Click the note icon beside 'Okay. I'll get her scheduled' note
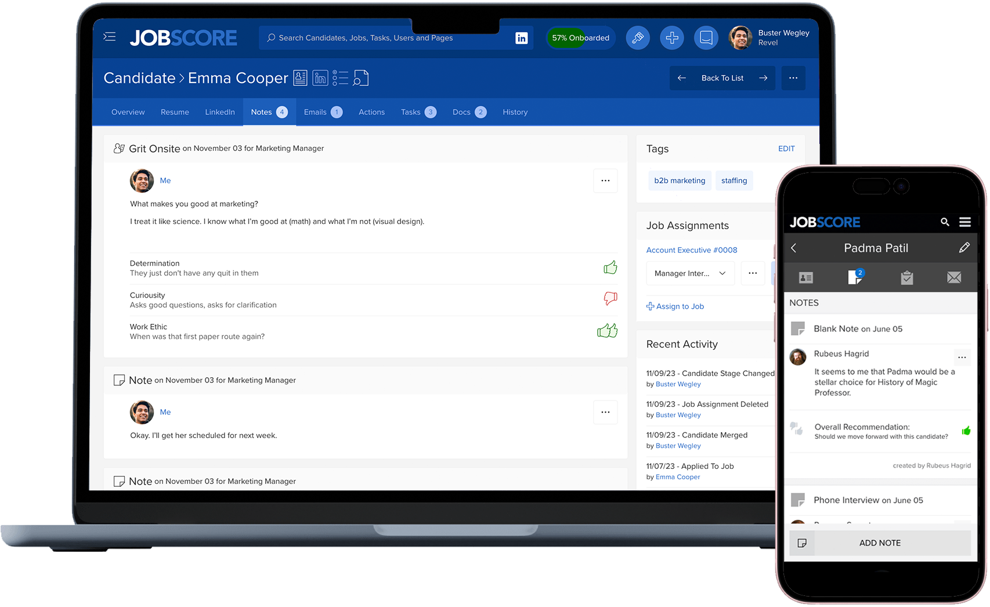990x607 pixels. coord(119,380)
